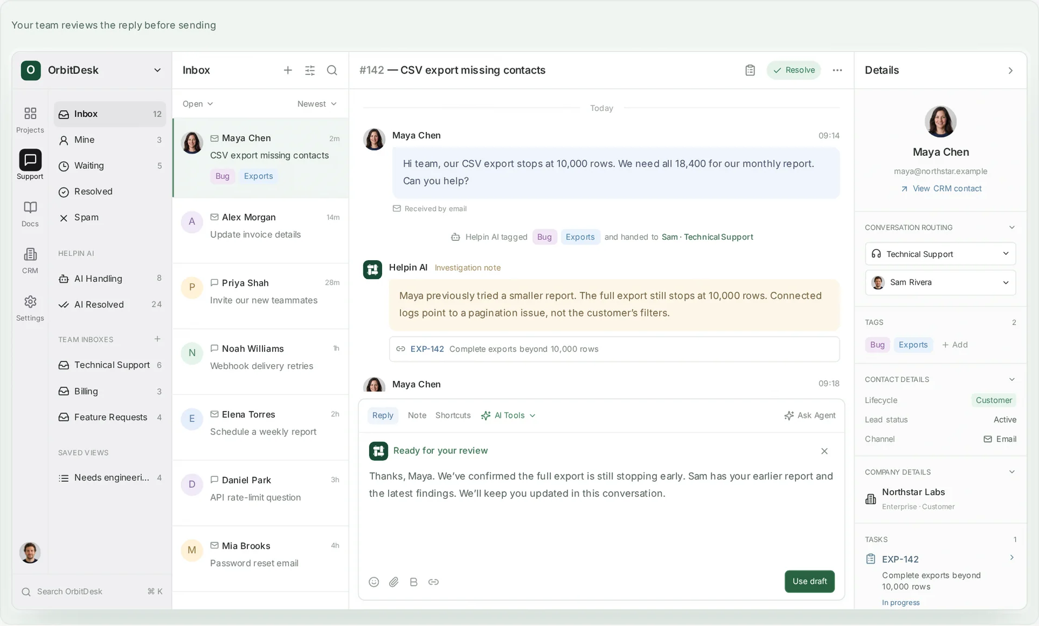Open the Waiting folder
The width and height of the screenshot is (1039, 626).
110,166
